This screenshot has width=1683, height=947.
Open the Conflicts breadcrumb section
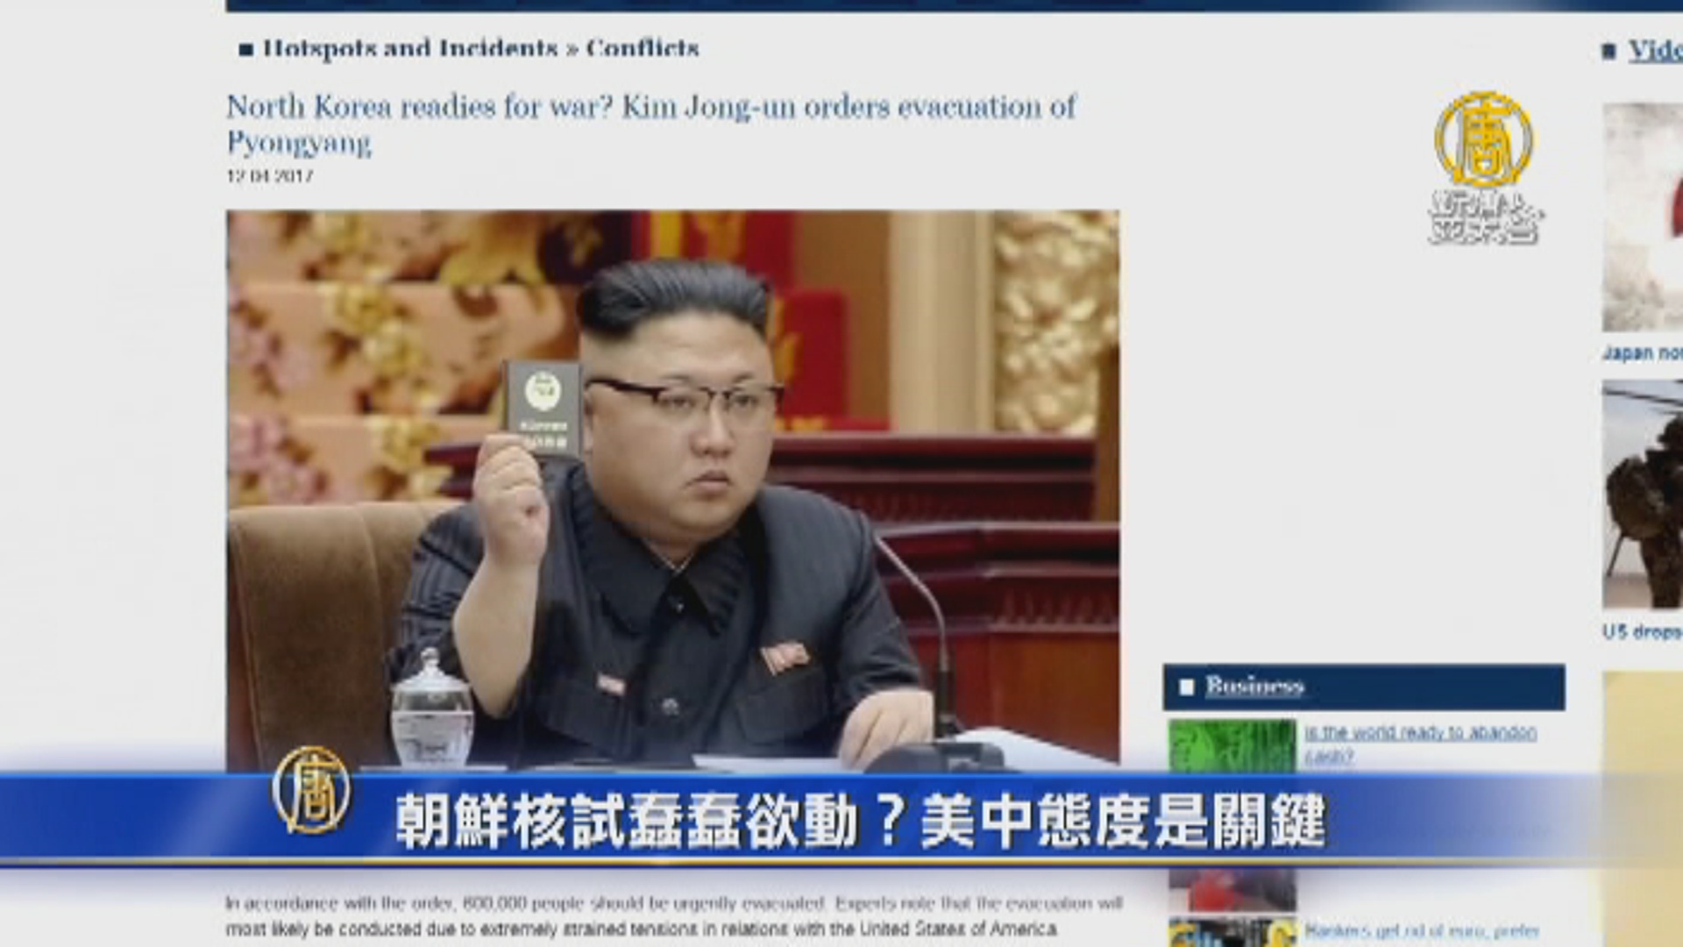click(x=642, y=48)
